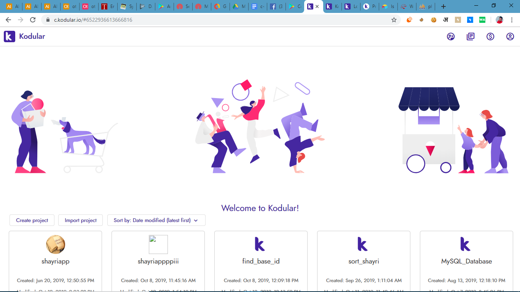The height and width of the screenshot is (292, 520).
Task: Click the Welcome to Kodular! heading
Action: click(x=260, y=208)
